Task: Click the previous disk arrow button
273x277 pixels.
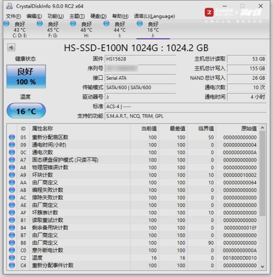Action: 11,47
